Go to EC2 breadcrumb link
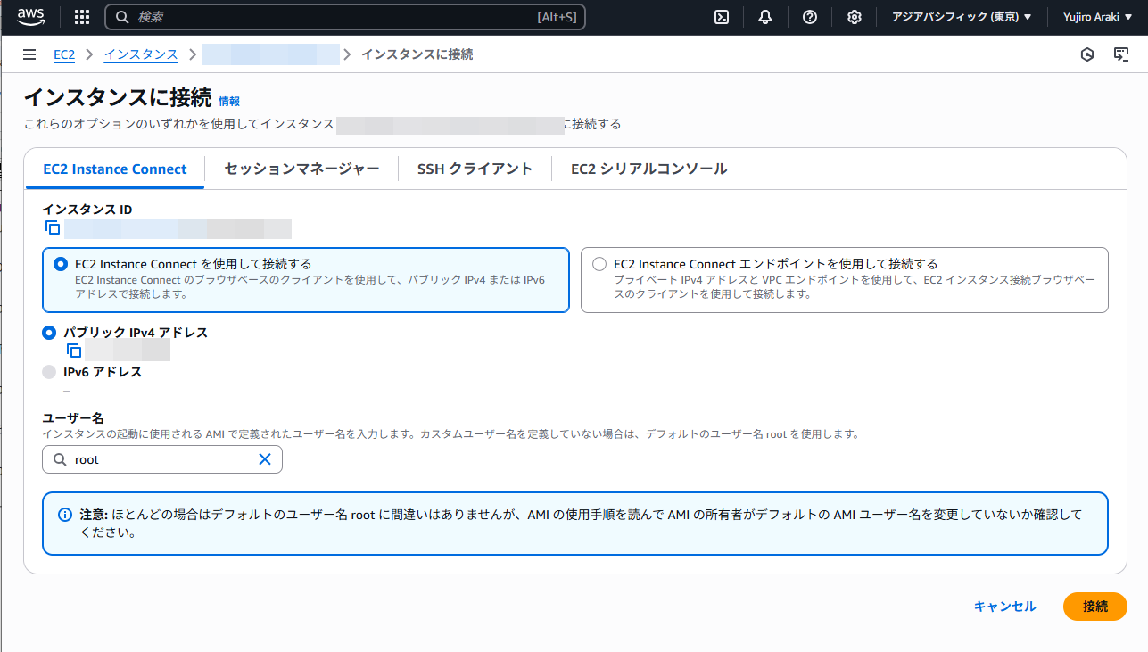Image resolution: width=1148 pixels, height=652 pixels. 64,54
